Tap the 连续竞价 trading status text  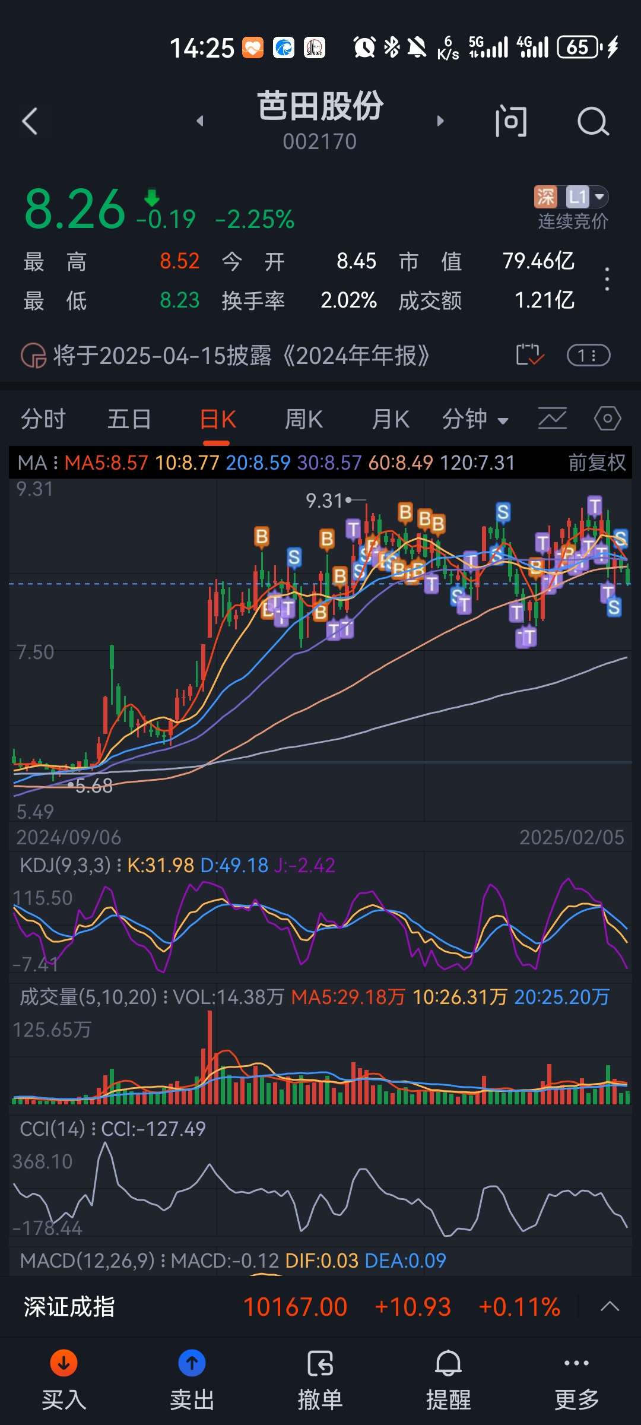tap(573, 221)
